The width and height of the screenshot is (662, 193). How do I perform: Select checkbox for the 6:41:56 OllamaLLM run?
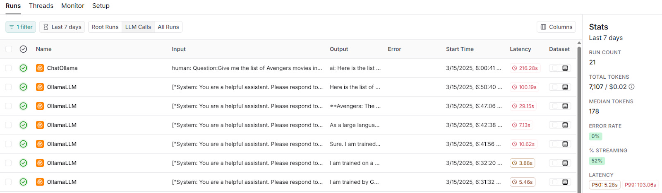pyautogui.click(x=8, y=144)
